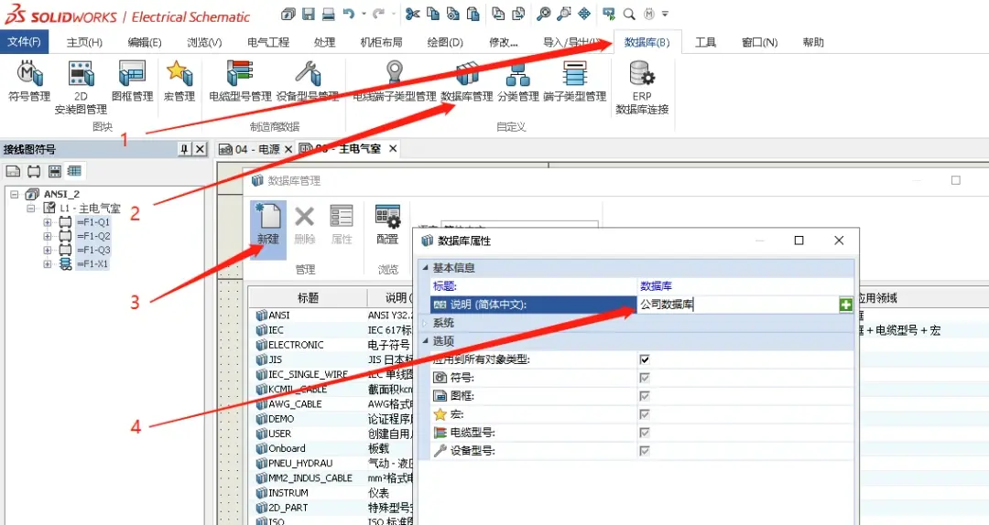
Task: Open Symbol Management (符号管理) in ribbon
Action: [29, 81]
